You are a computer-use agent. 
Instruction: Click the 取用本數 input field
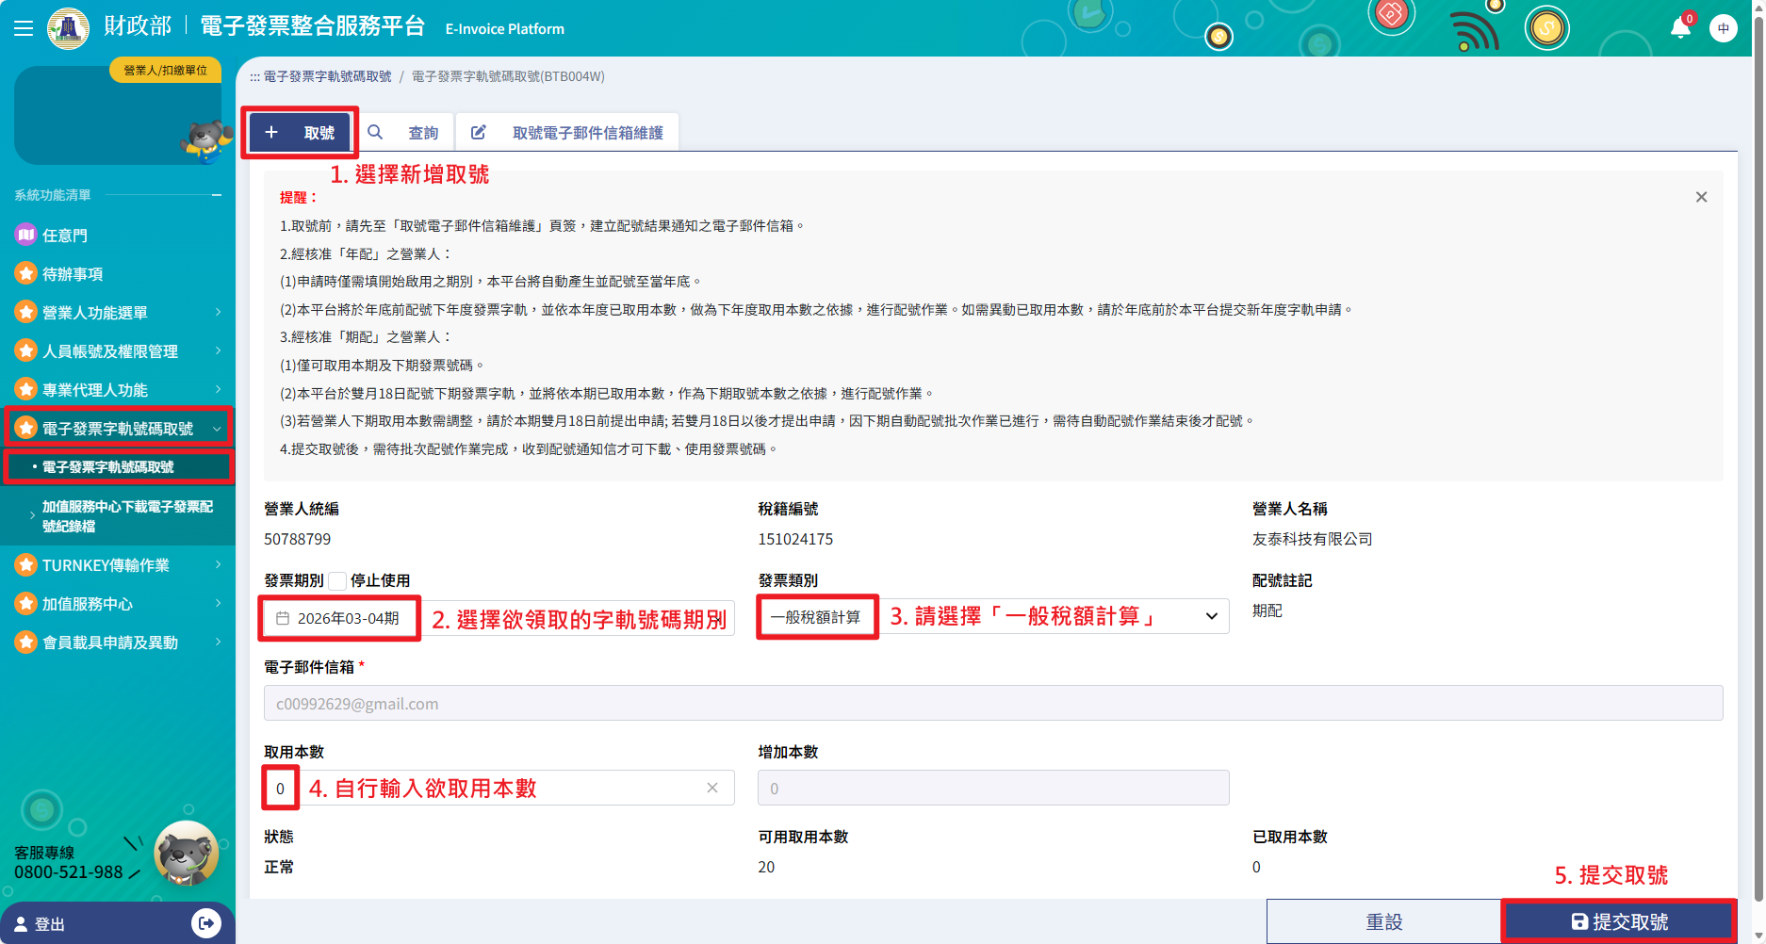click(x=490, y=788)
